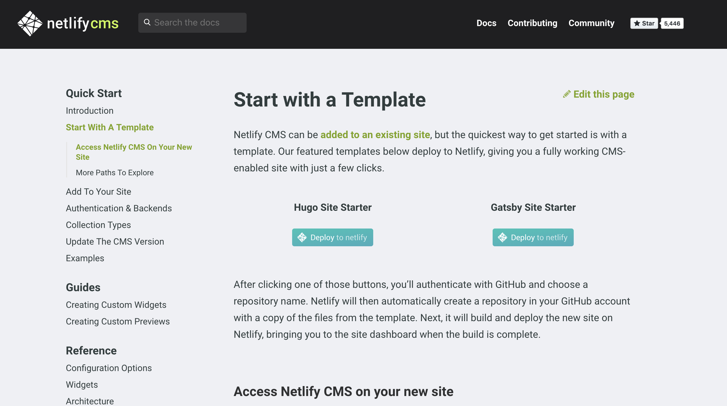The height and width of the screenshot is (406, 727).
Task: Click the pencil icon beside Edit this page
Action: pyautogui.click(x=567, y=94)
